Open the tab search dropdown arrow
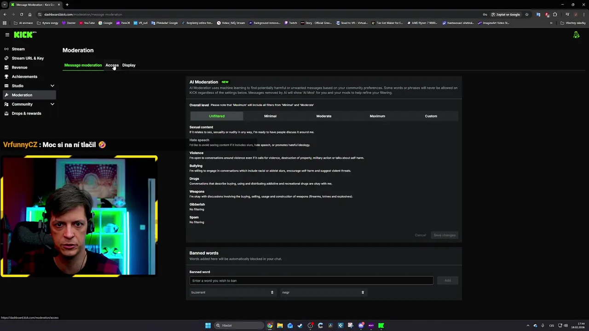 pyautogui.click(x=4, y=5)
